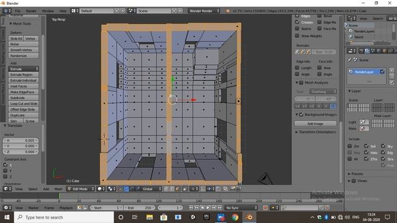Viewport: 397px width, 223px height.
Task: Open viewport shading mode selector
Action: coord(101,189)
